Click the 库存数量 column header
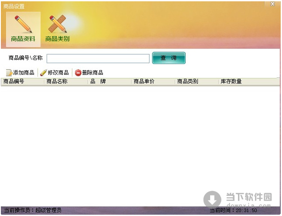Viewport: 282px width, 216px height. [x=249, y=82]
